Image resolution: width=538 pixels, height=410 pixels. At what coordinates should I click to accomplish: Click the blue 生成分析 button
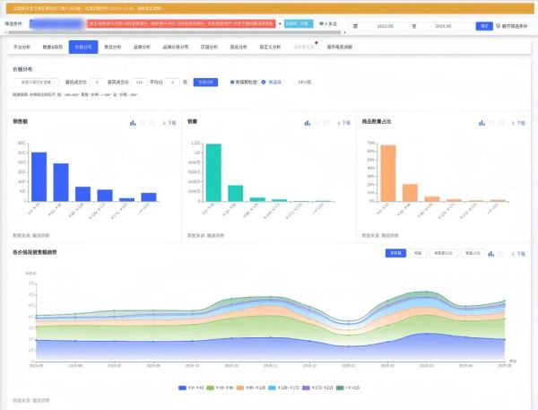coord(205,82)
